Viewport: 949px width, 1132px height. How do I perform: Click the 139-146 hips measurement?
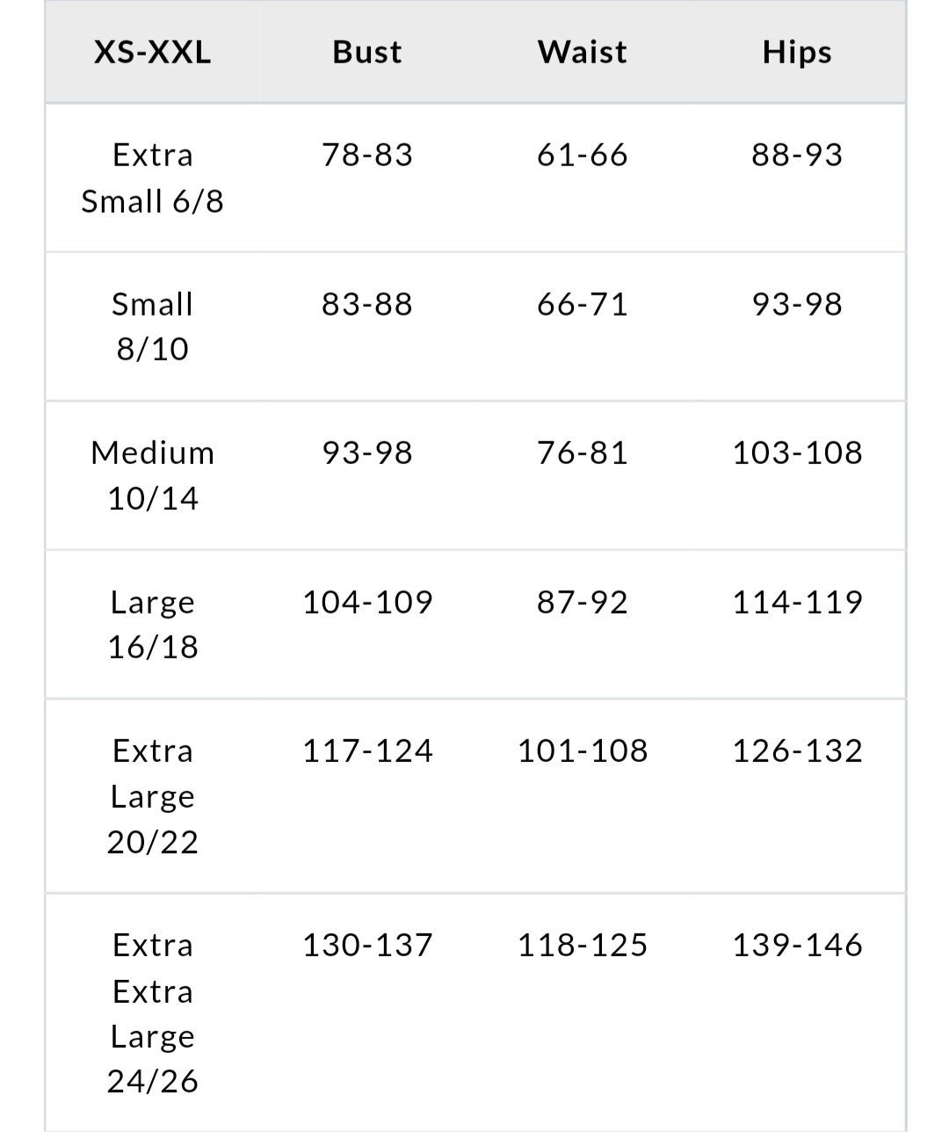(797, 945)
